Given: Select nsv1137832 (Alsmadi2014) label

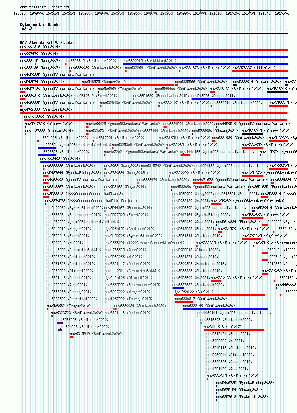Looking at the screenshot, I should (49, 131).
